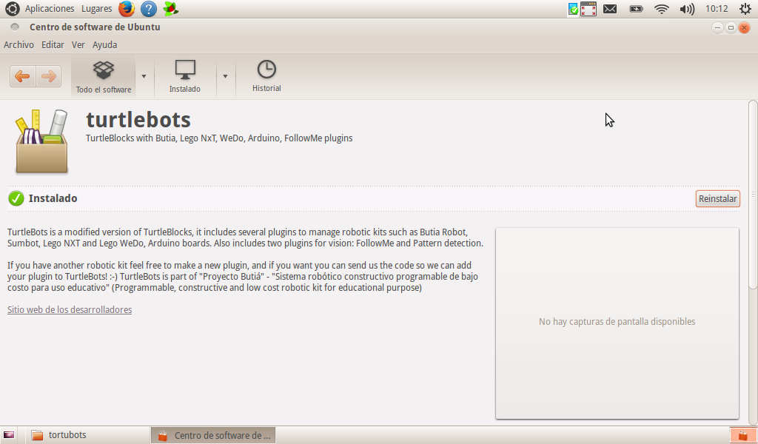The image size is (758, 444).
Task: Open the Archivo menu
Action: pyautogui.click(x=19, y=45)
